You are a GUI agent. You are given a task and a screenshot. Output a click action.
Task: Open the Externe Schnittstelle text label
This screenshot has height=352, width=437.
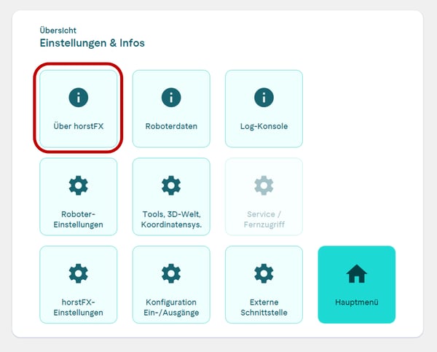point(264,308)
